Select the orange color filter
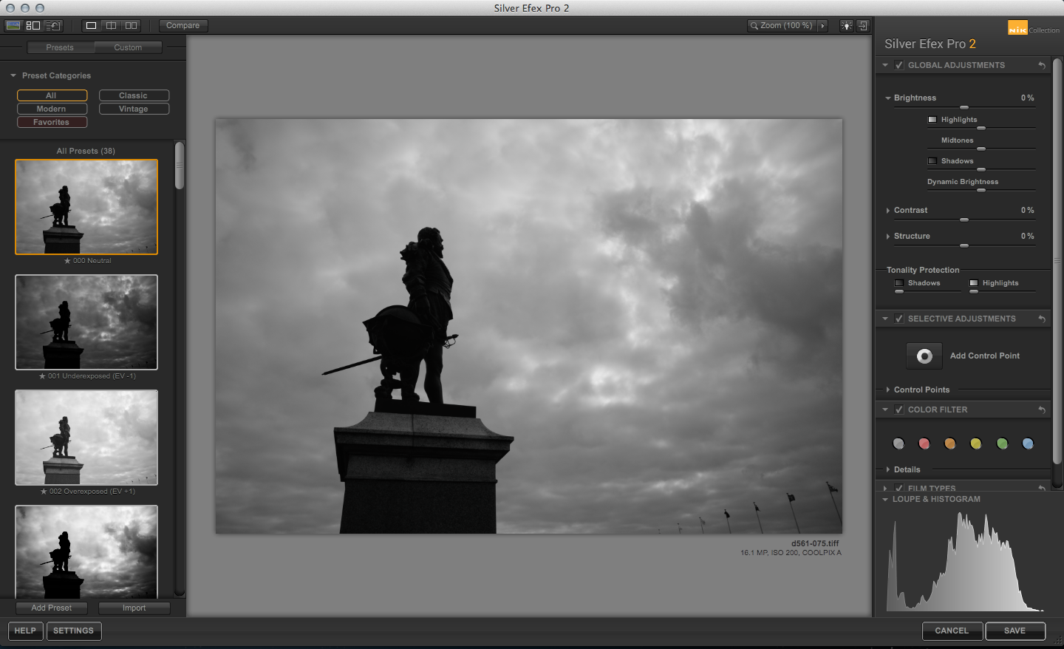1064x649 pixels. (950, 444)
